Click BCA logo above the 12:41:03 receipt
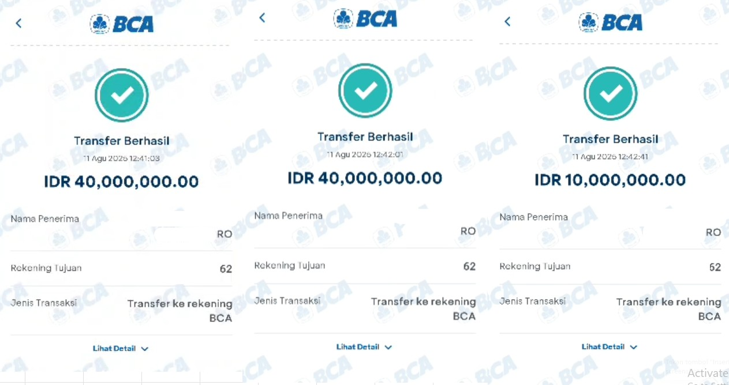 (x=122, y=24)
